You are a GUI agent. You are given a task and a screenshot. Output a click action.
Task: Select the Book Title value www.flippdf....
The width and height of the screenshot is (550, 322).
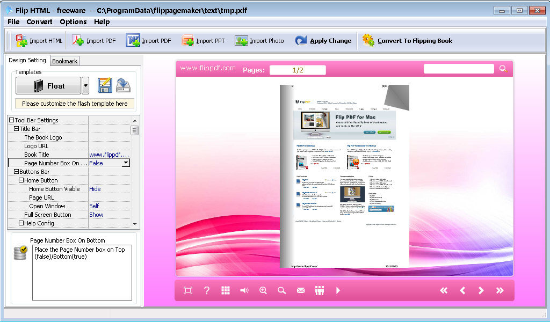tap(109, 155)
